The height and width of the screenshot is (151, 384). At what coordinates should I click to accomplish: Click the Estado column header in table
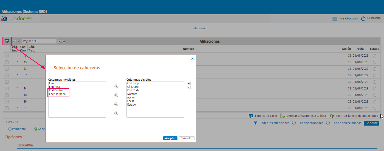point(375,49)
